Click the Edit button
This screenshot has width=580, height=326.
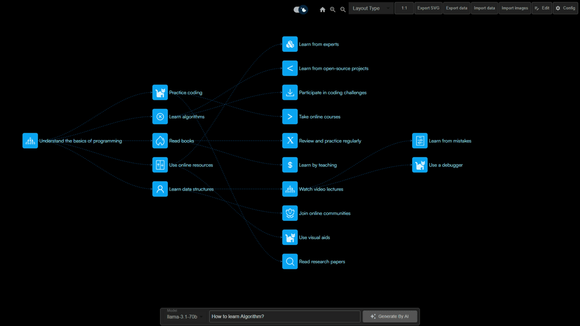(x=542, y=8)
